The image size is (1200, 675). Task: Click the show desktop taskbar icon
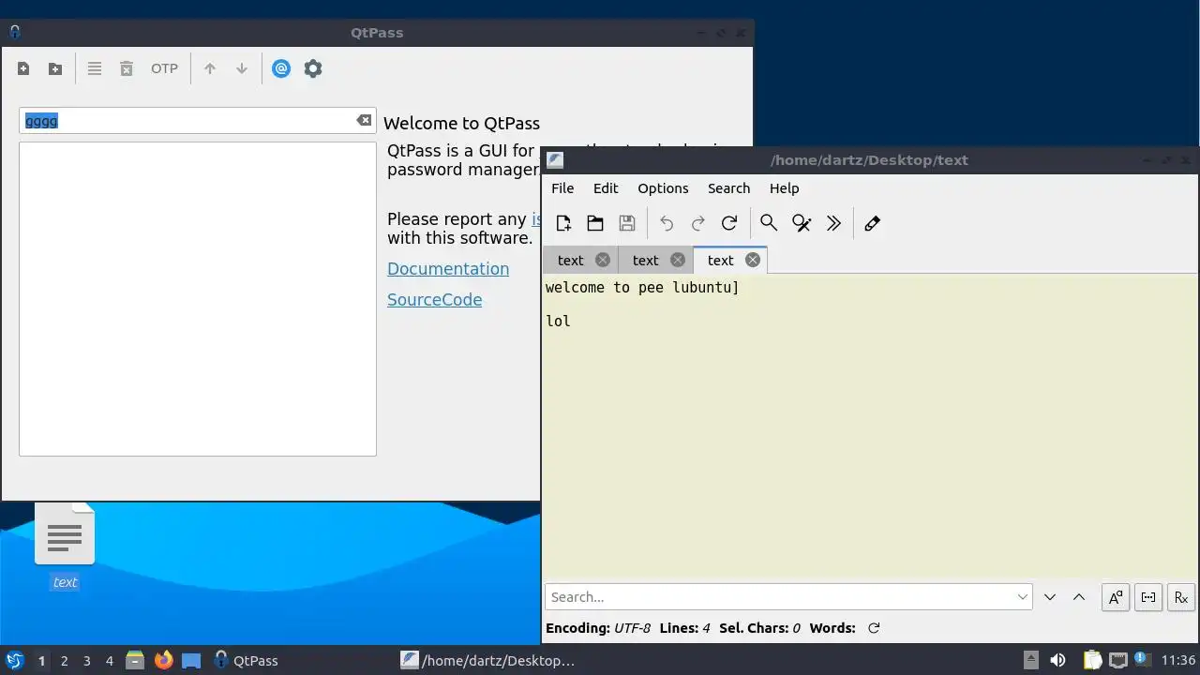coord(191,660)
